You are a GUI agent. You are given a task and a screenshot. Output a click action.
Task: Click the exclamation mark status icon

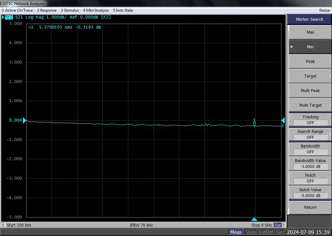pos(284,225)
